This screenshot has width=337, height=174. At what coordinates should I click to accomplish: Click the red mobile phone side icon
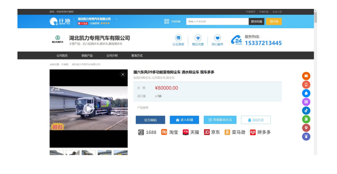[306, 85]
